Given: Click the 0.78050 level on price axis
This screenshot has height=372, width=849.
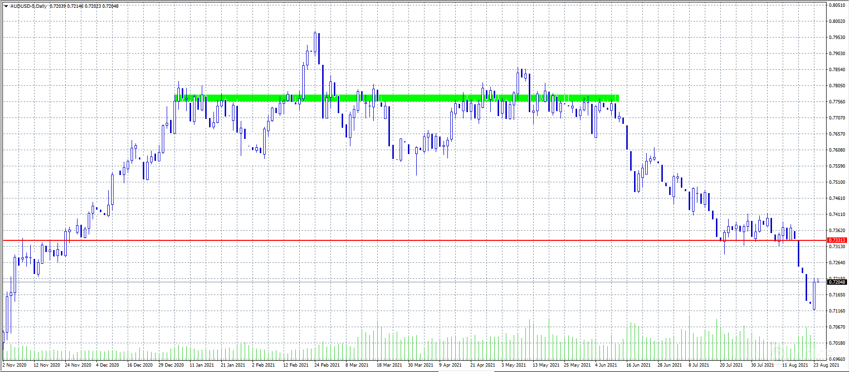Looking at the screenshot, I should (837, 86).
